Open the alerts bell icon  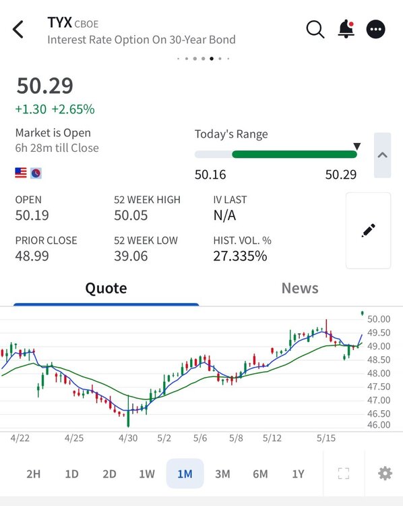[x=346, y=29]
